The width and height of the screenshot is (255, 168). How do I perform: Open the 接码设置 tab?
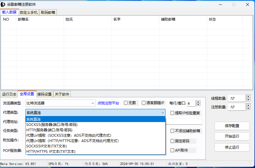click(x=44, y=94)
